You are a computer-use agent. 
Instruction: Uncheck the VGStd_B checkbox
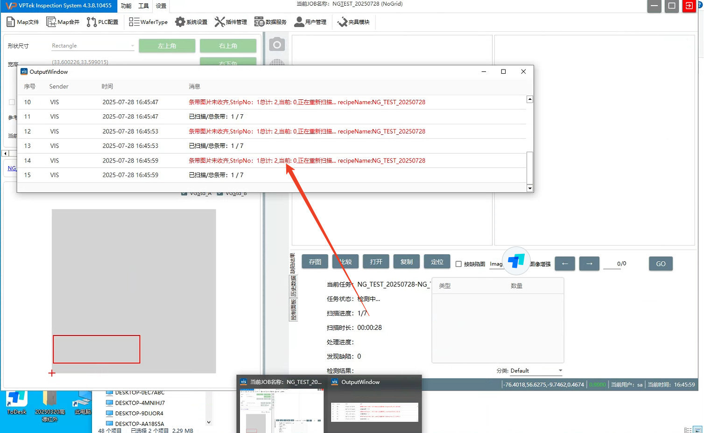[x=220, y=193]
